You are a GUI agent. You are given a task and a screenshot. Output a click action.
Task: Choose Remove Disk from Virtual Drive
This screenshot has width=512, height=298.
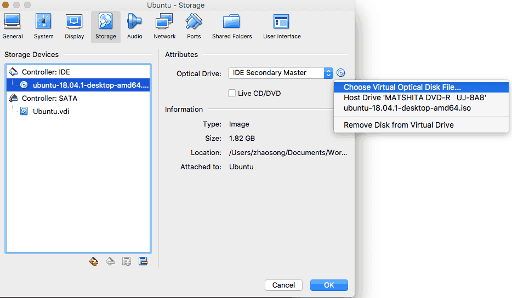(x=421, y=125)
